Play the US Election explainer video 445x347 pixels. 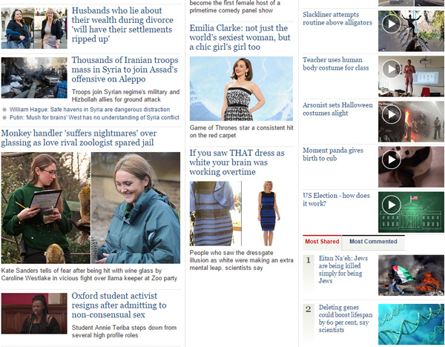point(392,205)
